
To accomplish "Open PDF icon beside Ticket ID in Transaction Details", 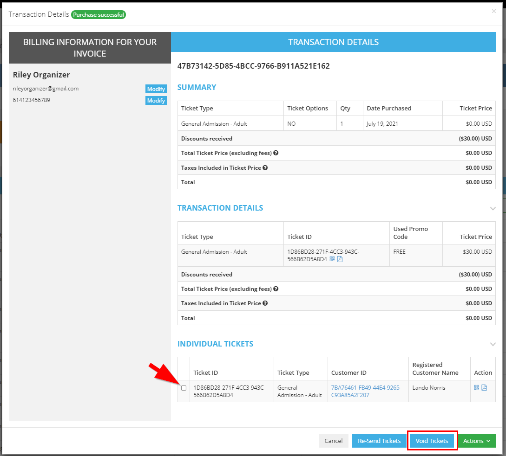I will (340, 259).
